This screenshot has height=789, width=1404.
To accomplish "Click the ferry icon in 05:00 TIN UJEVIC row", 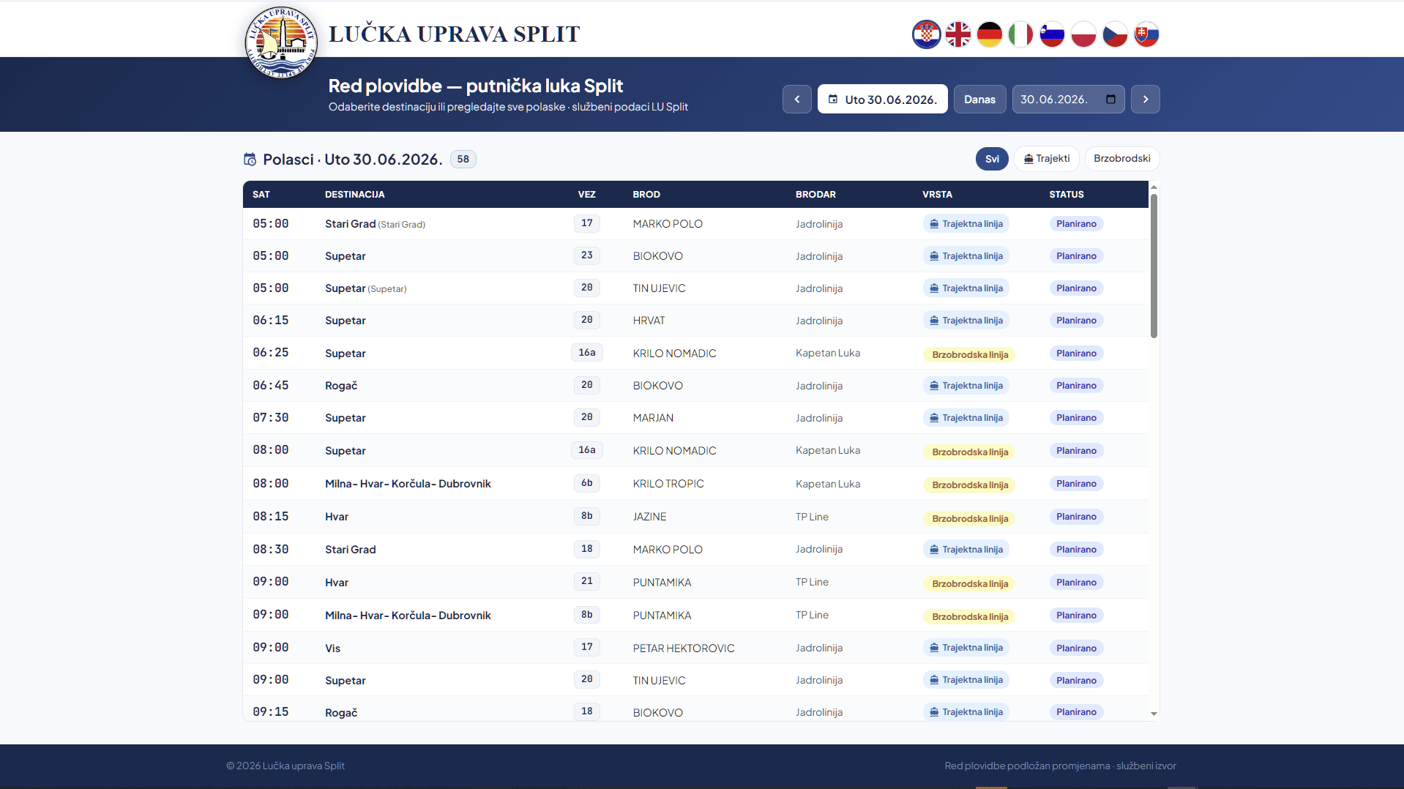I will tap(934, 288).
